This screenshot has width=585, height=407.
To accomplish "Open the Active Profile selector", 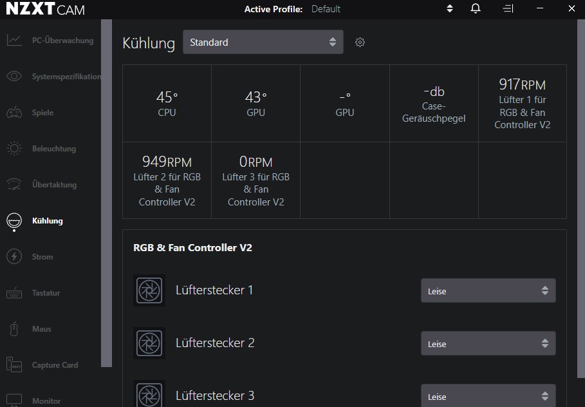I will click(x=449, y=8).
